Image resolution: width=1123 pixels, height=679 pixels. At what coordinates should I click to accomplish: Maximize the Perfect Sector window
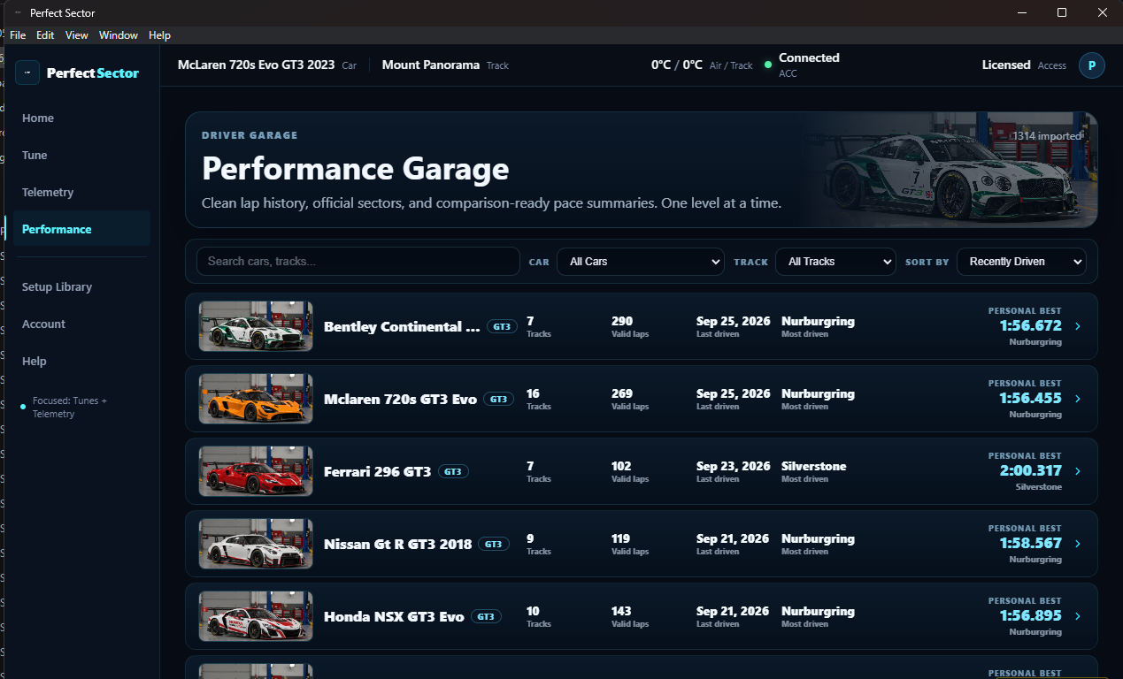coord(1062,12)
